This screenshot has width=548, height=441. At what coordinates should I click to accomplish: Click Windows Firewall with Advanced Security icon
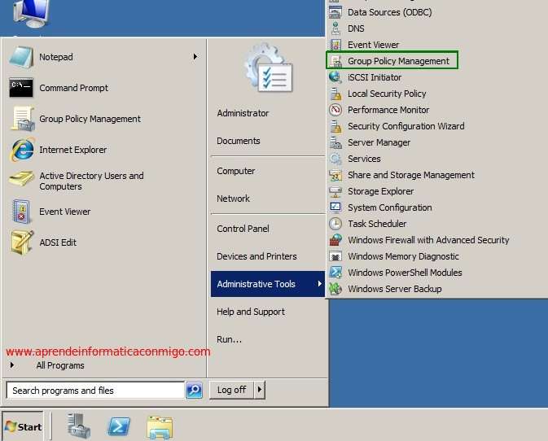[x=335, y=240]
